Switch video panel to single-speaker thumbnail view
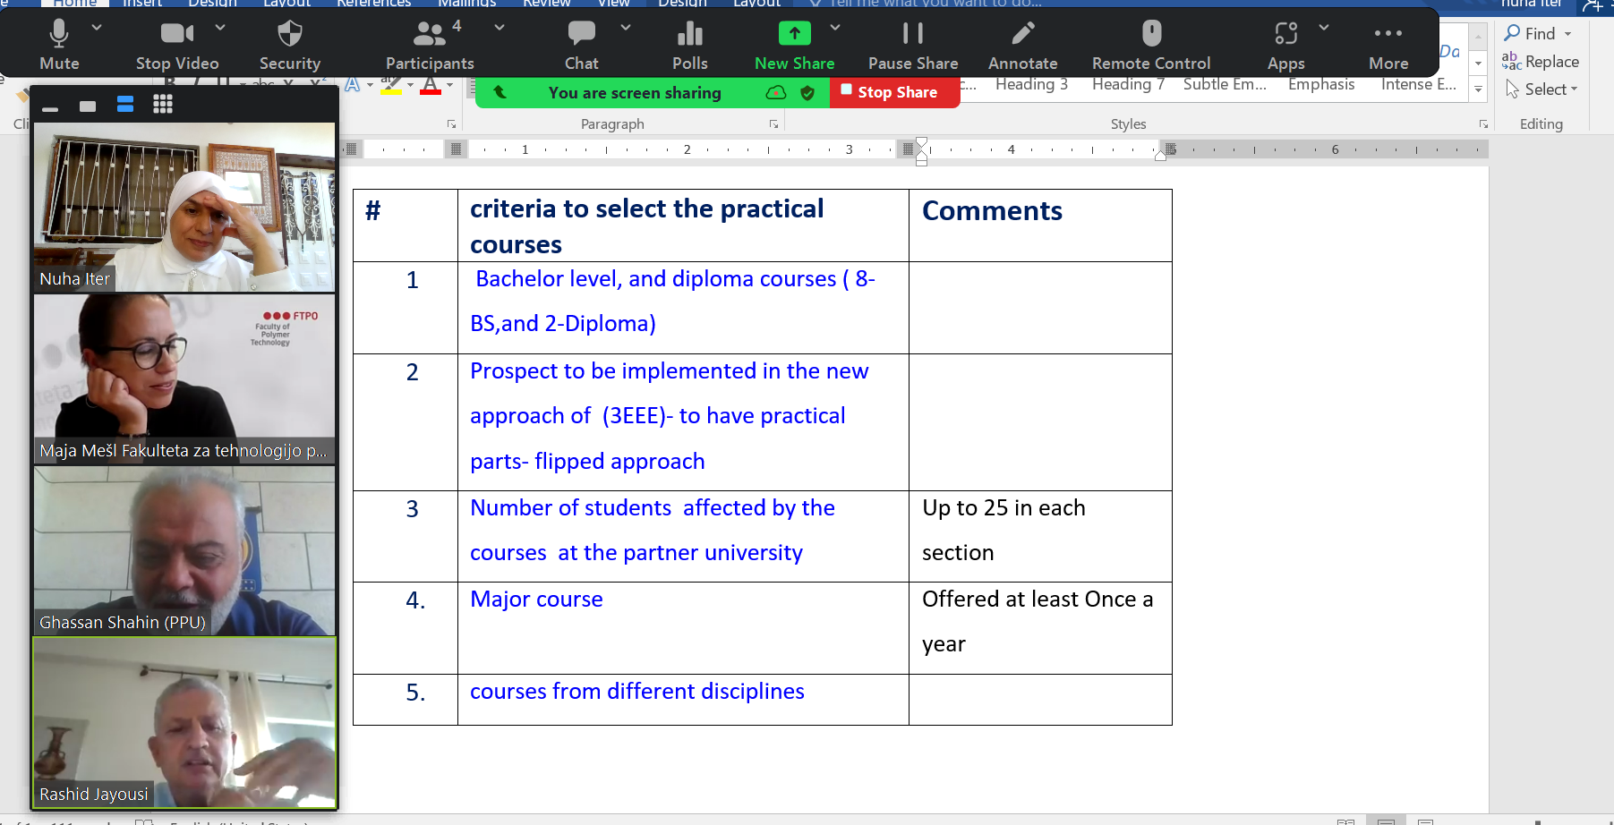Viewport: 1614px width, 825px height. coord(88,106)
